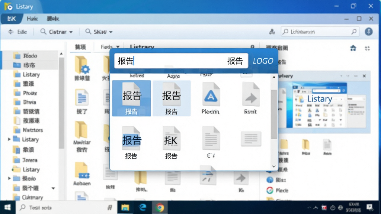This screenshot has width=381, height=214.
Task: Minimize the Listary preview window
Action: 356,76
